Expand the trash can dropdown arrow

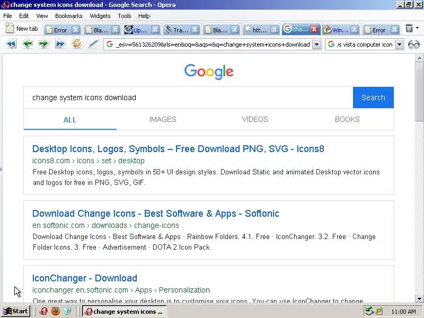pos(417,28)
